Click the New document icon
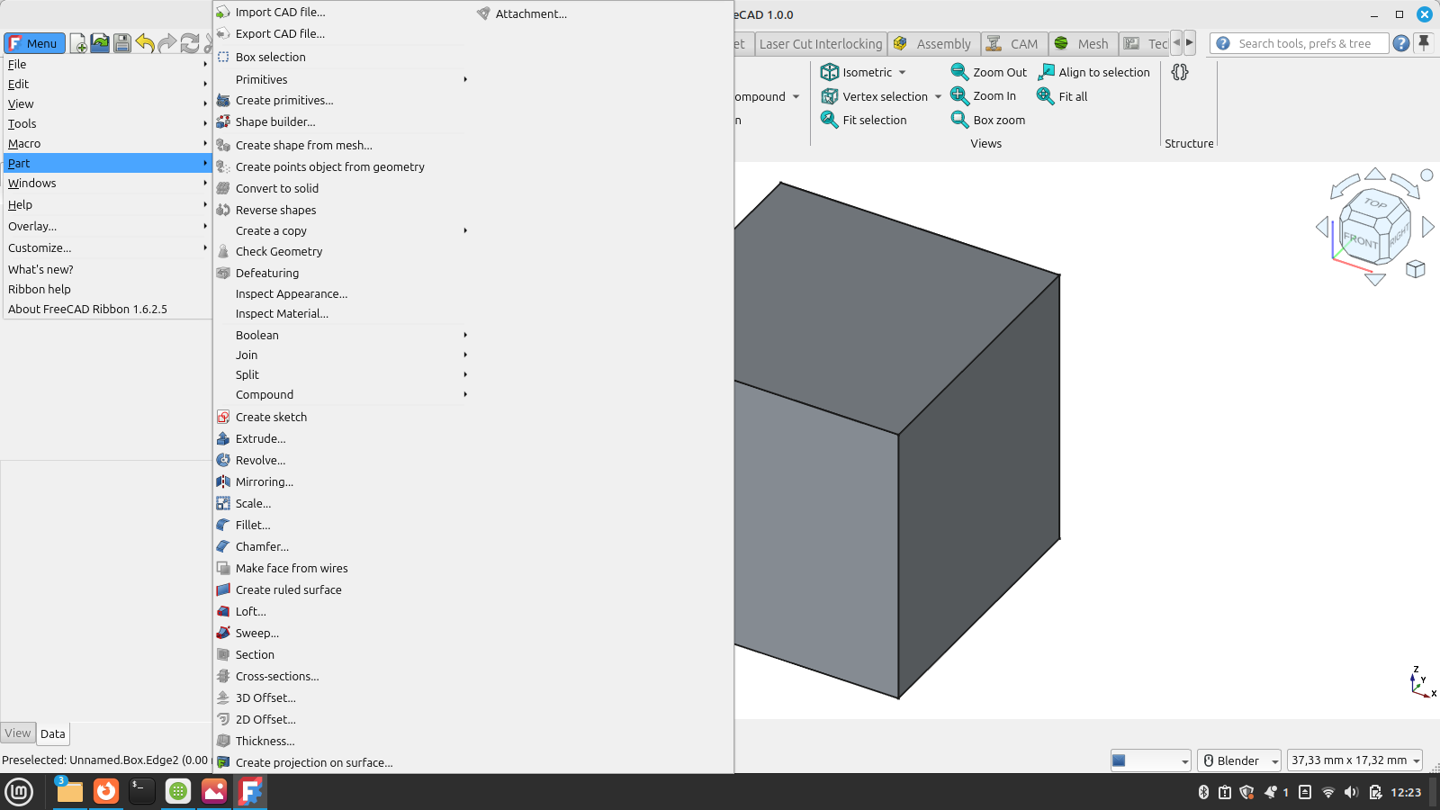The image size is (1440, 810). click(x=78, y=43)
